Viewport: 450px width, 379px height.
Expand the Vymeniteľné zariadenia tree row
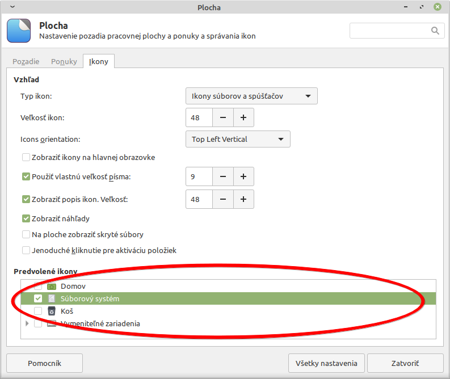(27, 323)
